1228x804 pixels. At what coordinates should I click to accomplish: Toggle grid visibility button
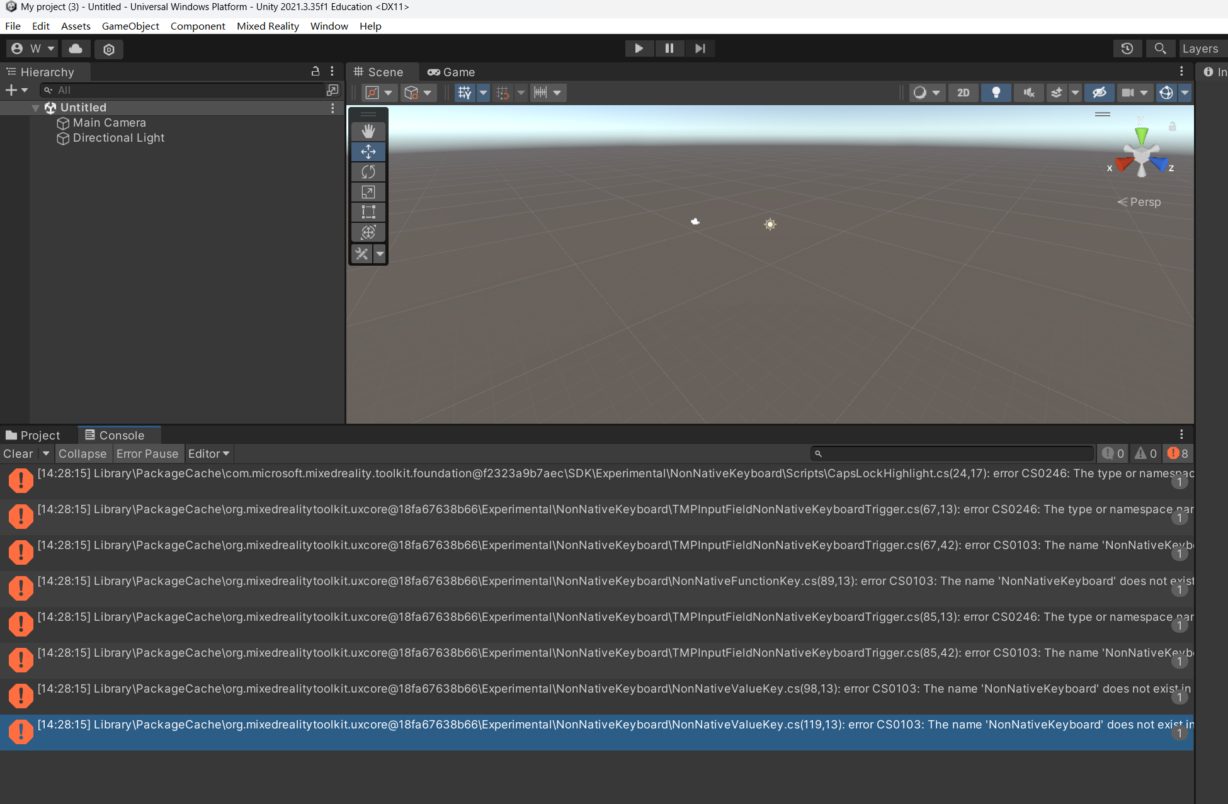465,93
